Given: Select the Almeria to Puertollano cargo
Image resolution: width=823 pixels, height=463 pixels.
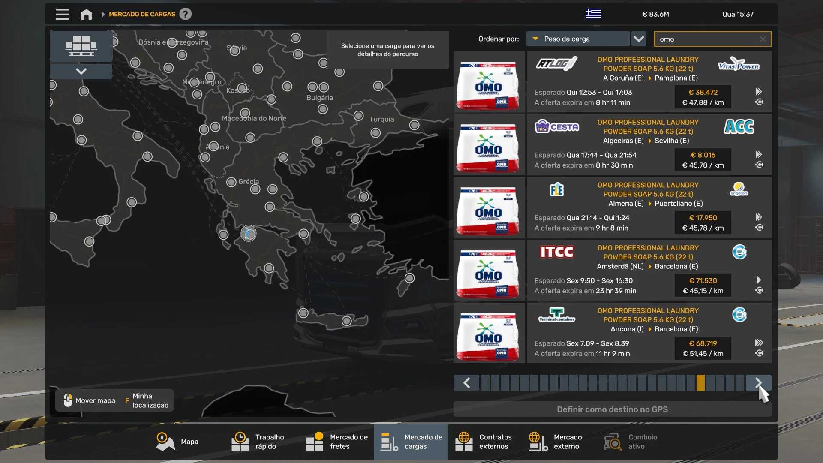Looking at the screenshot, I should (x=649, y=207).
